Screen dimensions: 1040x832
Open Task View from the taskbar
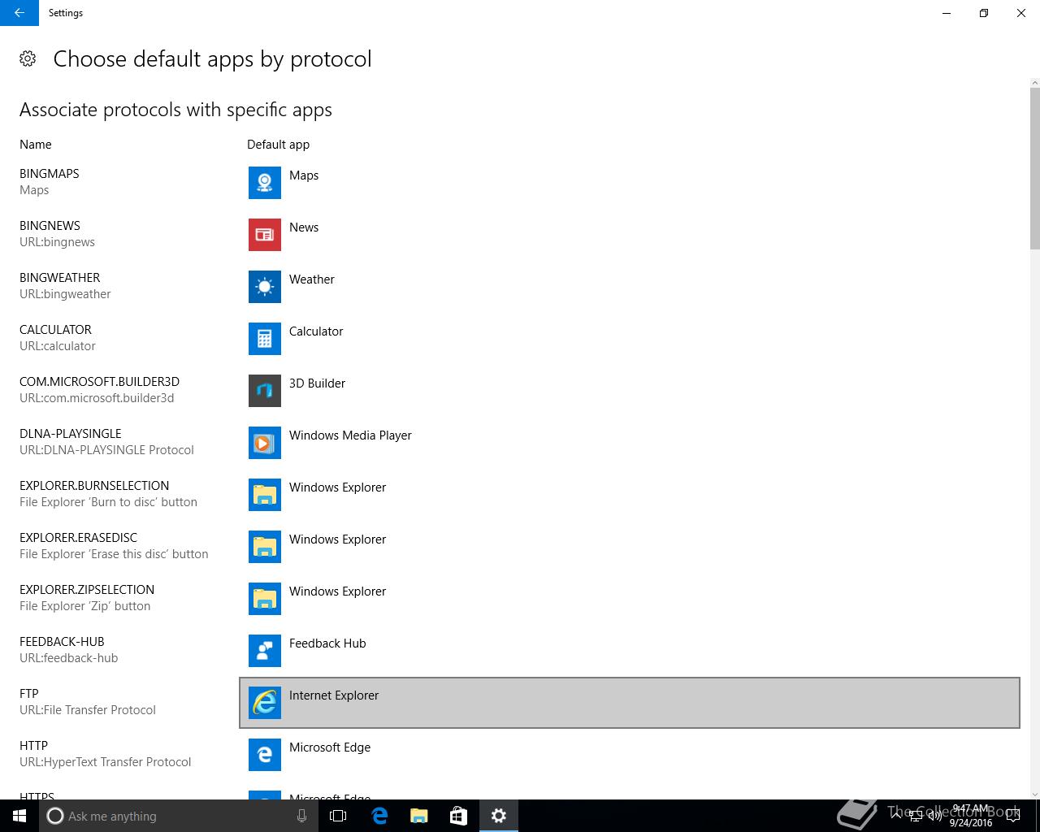pyautogui.click(x=338, y=816)
